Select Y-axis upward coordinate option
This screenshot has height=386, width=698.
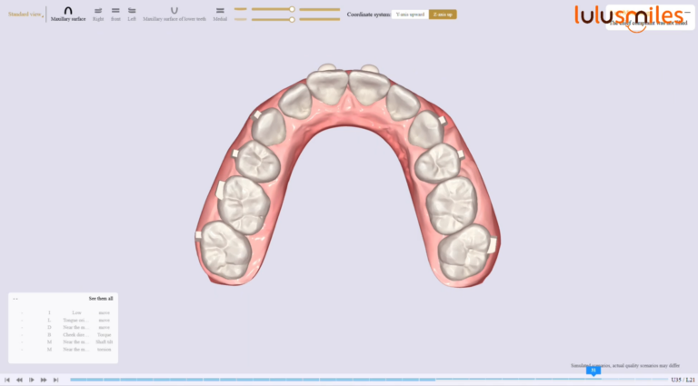pyautogui.click(x=409, y=15)
